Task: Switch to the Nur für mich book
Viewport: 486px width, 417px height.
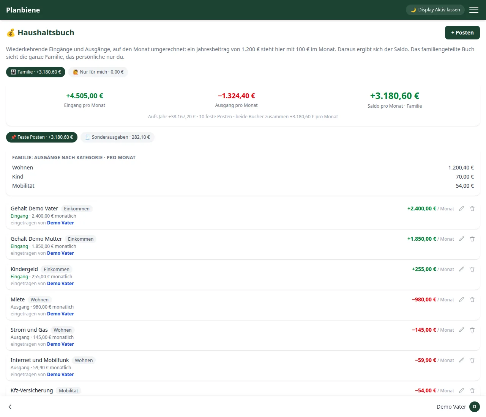Action: (x=98, y=72)
